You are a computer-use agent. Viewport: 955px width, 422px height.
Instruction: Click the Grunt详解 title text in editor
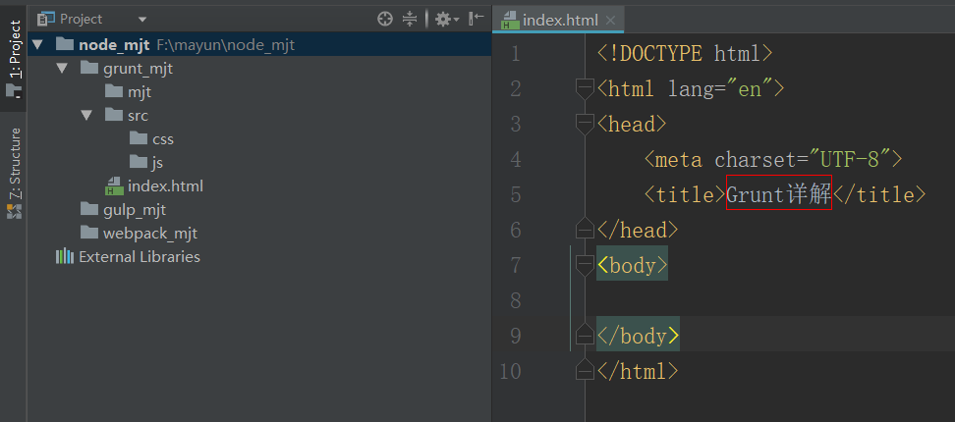[778, 194]
